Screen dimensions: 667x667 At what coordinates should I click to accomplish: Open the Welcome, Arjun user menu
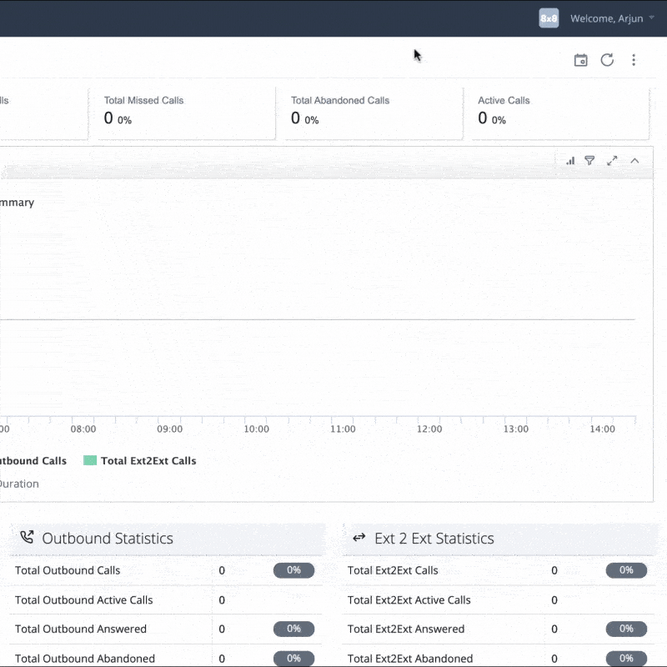[x=612, y=18]
